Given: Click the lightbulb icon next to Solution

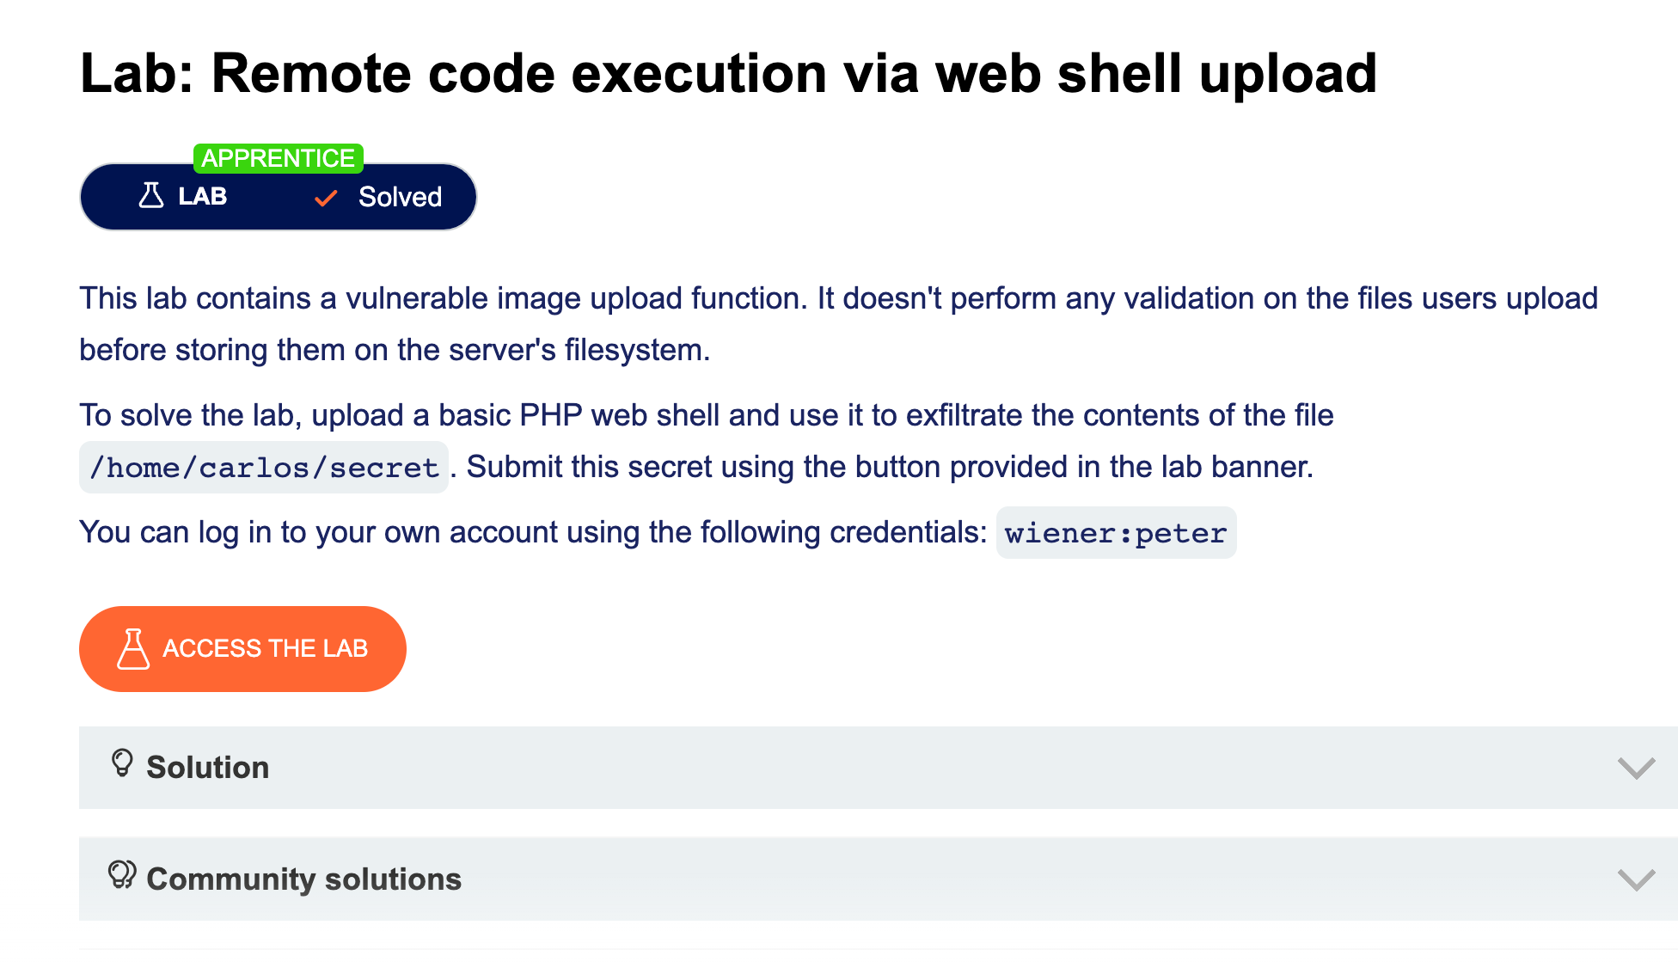Looking at the screenshot, I should (x=122, y=763).
